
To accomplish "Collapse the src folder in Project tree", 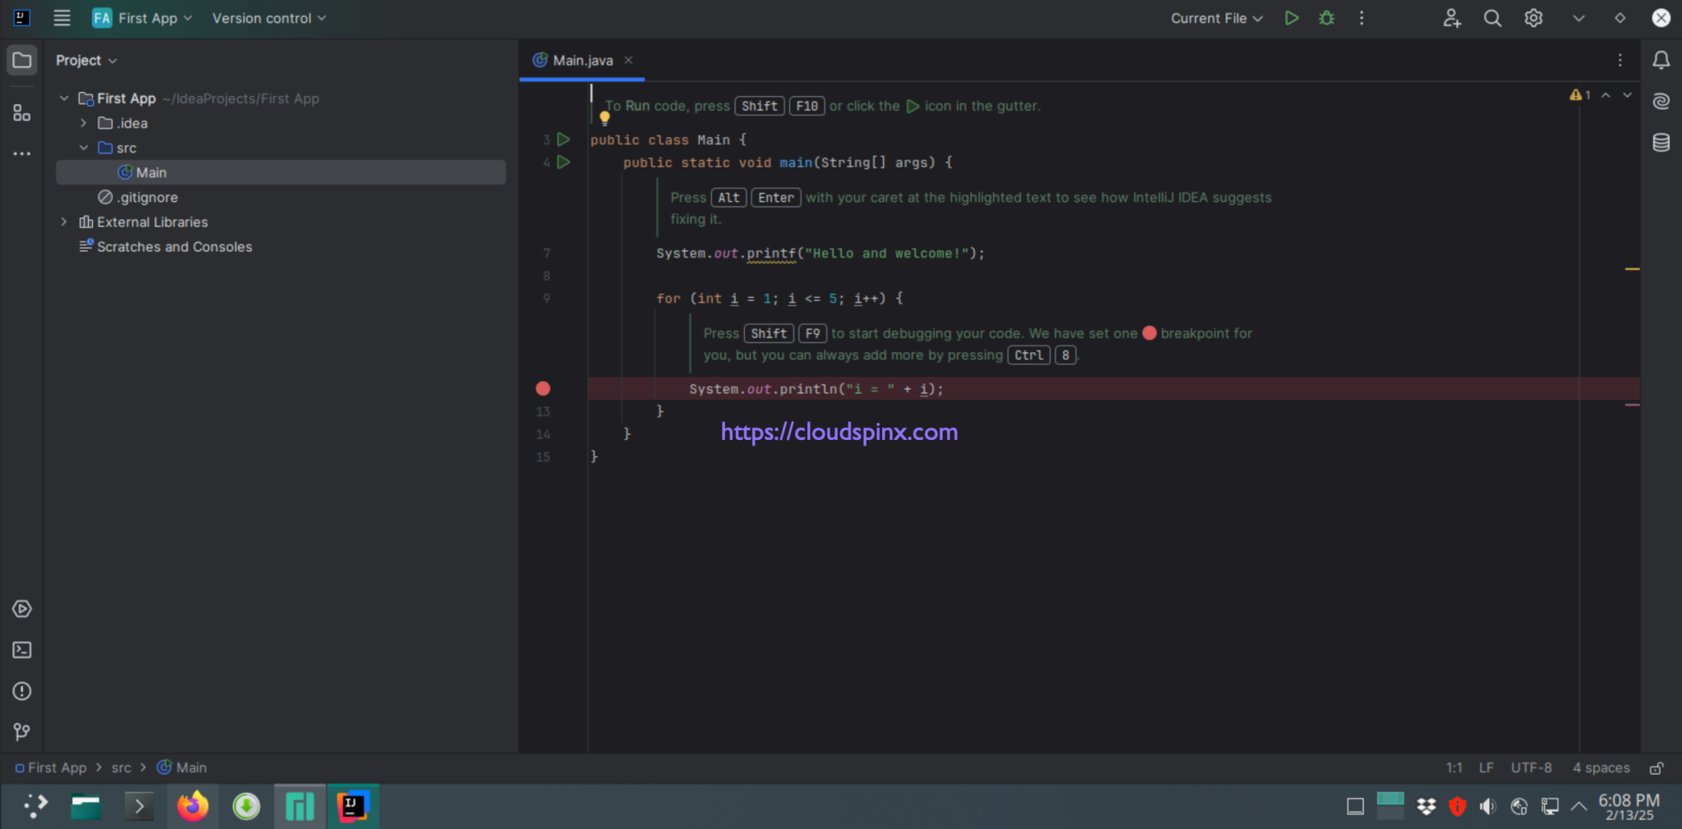I will (x=84, y=148).
